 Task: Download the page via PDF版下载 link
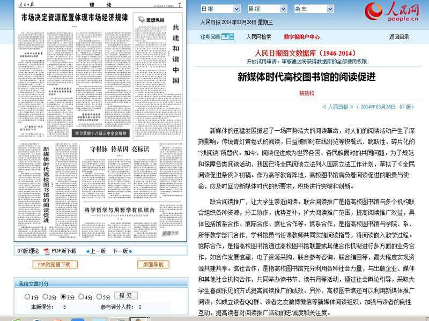(x=64, y=251)
